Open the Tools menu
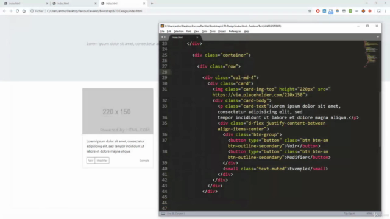This screenshot has height=219, width=390. (x=213, y=32)
